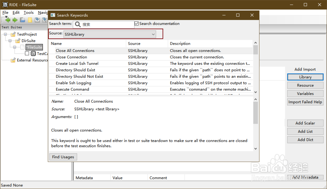This screenshot has height=189, width=327.
Task: Maximize the Search Keywords dialog
Action: click(x=238, y=15)
